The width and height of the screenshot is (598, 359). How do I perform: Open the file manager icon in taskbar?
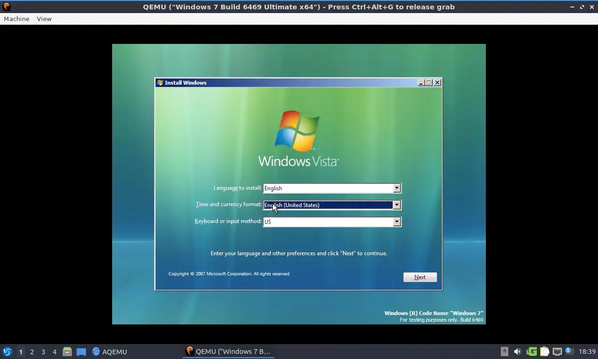67,352
